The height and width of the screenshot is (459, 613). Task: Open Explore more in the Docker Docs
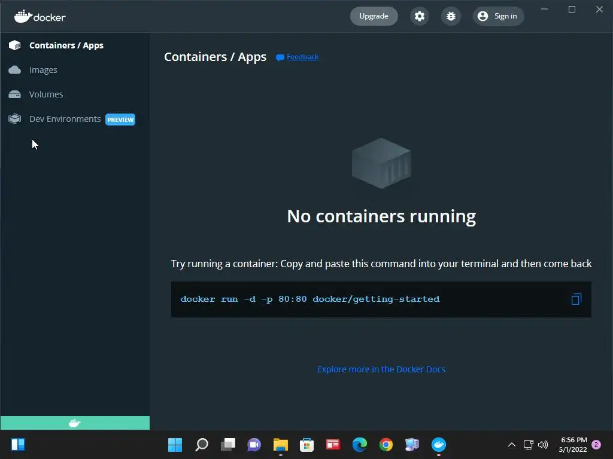[381, 369]
